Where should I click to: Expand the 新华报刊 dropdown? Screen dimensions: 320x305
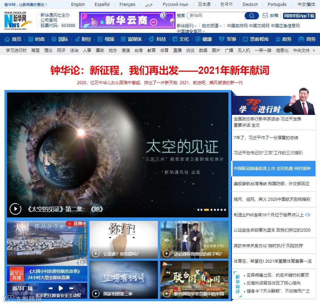(x=187, y=26)
